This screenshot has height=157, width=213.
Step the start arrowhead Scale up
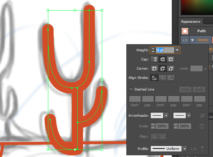point(153,125)
